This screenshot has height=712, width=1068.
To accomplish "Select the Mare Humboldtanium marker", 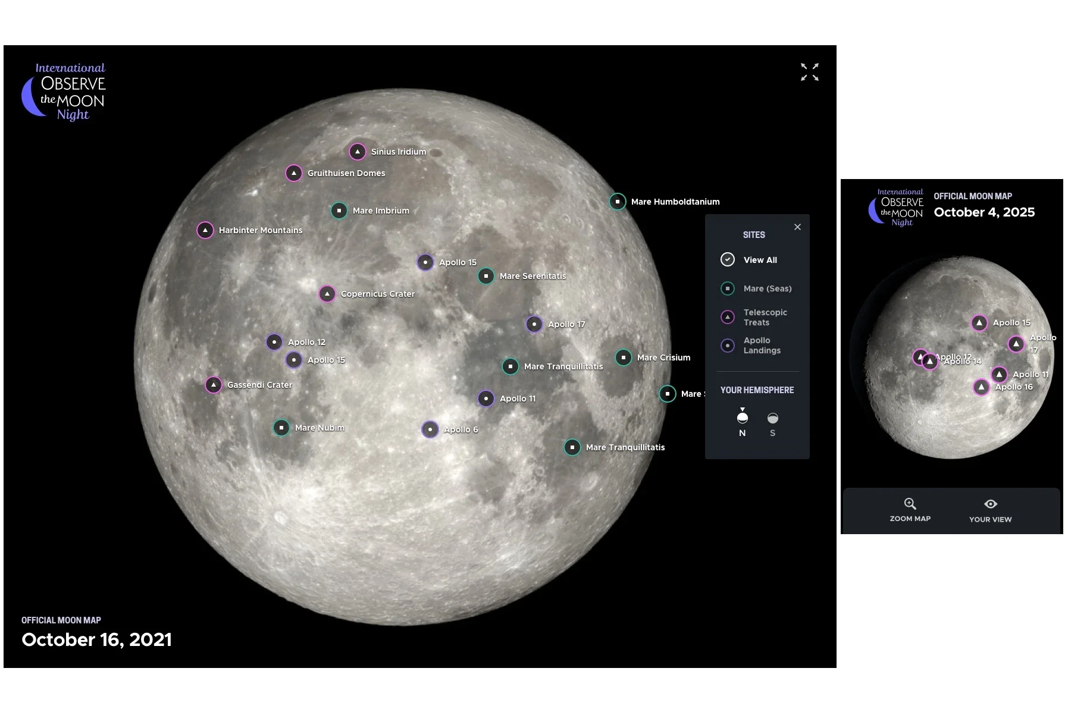I will click(x=618, y=202).
